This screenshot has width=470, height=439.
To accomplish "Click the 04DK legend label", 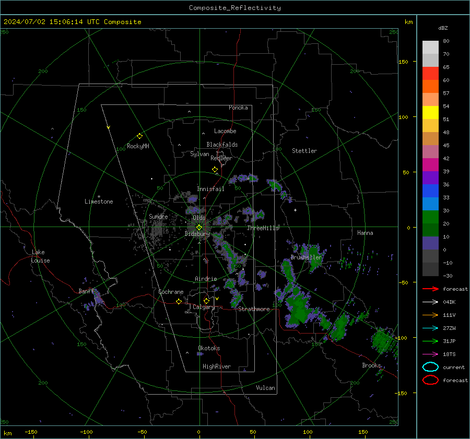I will [x=449, y=302].
